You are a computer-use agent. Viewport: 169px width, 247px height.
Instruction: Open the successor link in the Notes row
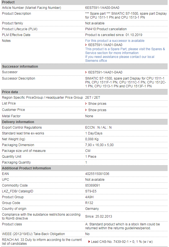click(105, 45)
